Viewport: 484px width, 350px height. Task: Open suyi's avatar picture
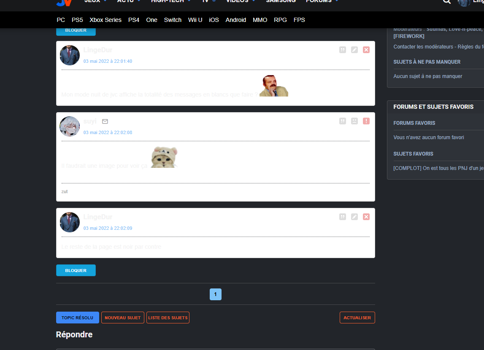pos(70,127)
